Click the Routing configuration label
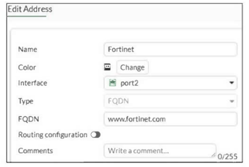 (x=53, y=135)
